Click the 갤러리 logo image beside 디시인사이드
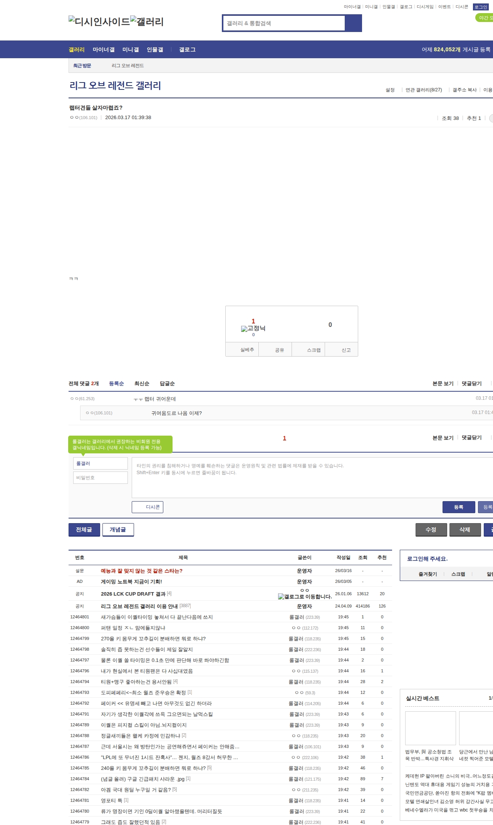This screenshot has height=825, width=493. pos(147,22)
